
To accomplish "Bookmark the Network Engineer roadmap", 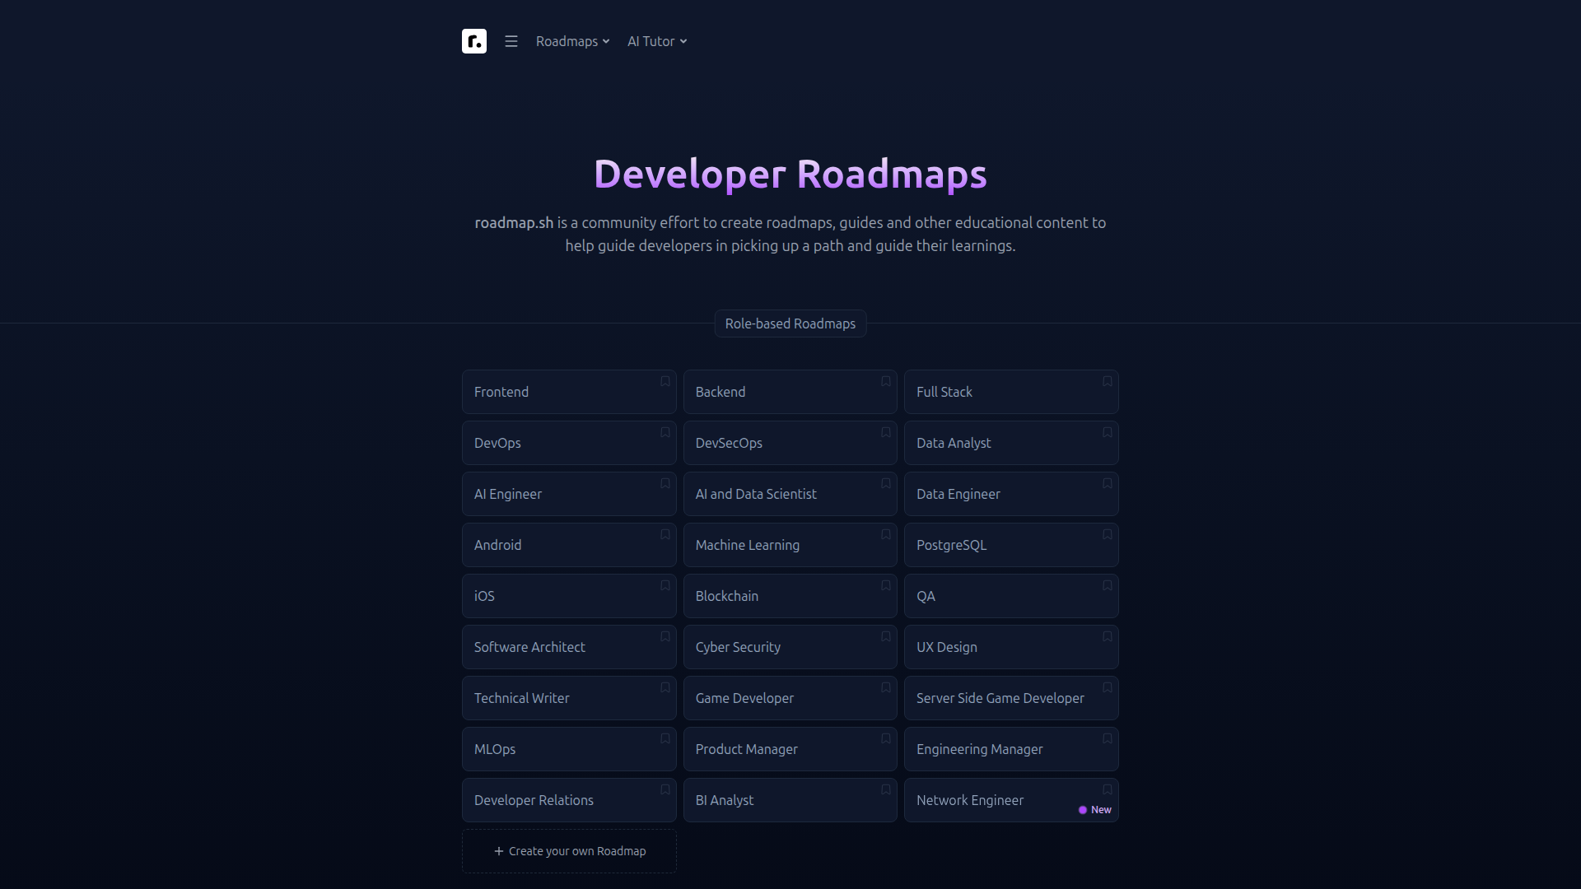I will pyautogui.click(x=1108, y=789).
